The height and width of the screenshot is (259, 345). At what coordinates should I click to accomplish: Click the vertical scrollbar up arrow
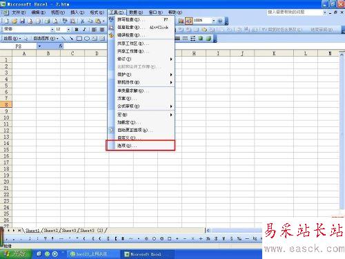point(342,55)
